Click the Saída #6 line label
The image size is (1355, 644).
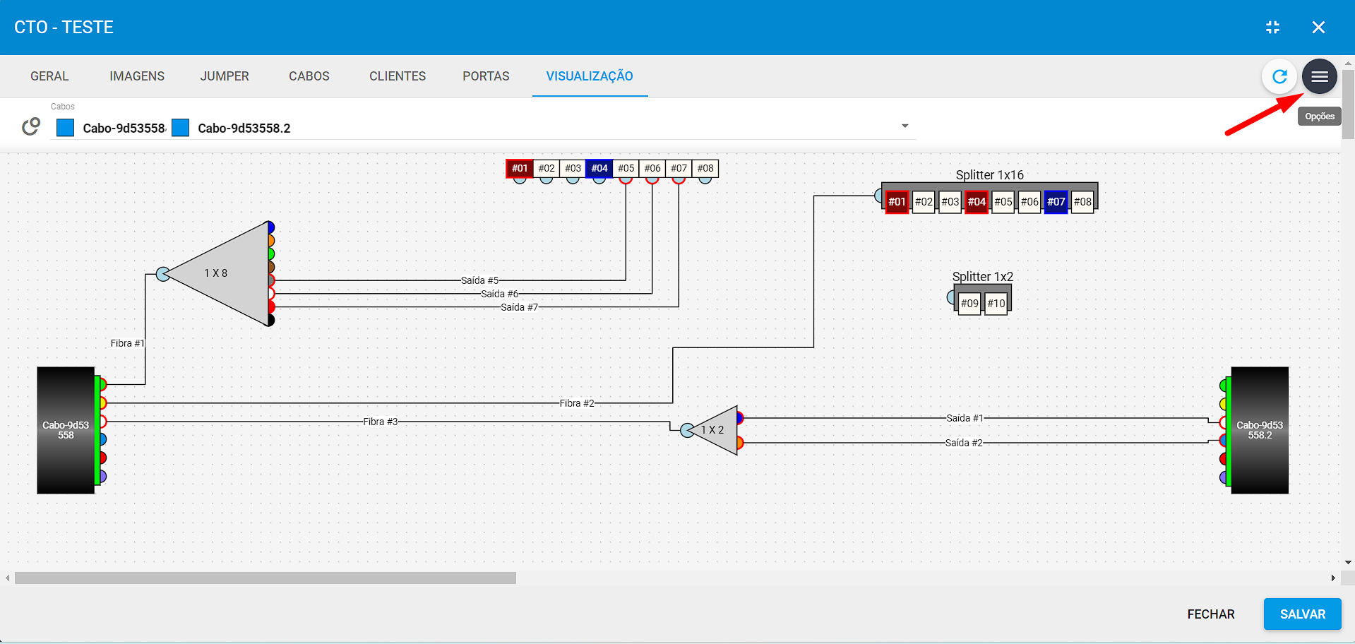[x=499, y=294]
